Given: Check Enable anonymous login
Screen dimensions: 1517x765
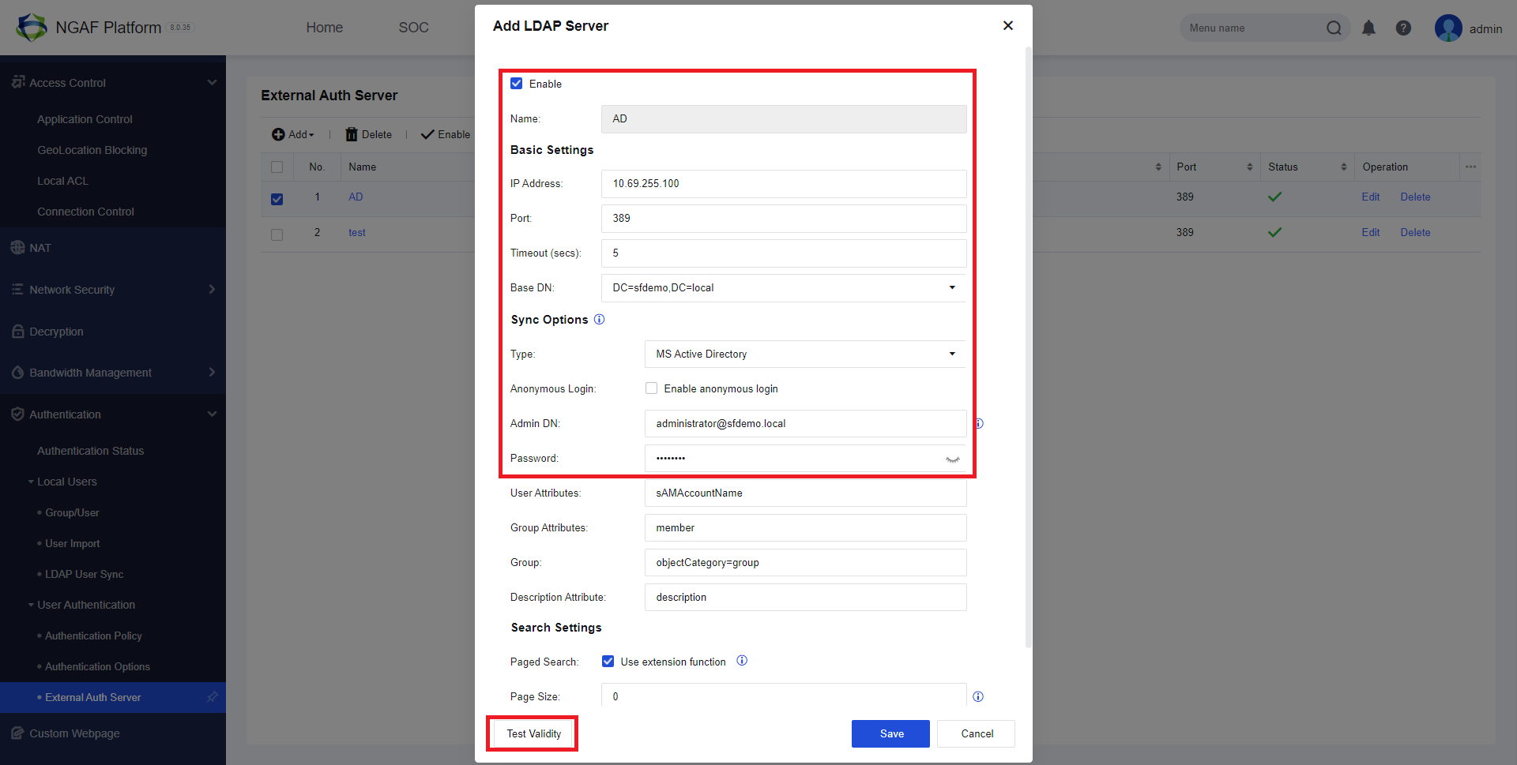Looking at the screenshot, I should (x=652, y=388).
